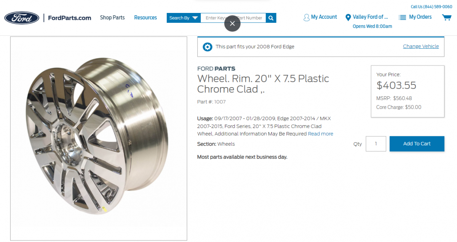Click the search magnifier icon
Image resolution: width=457 pixels, height=242 pixels.
[271, 18]
